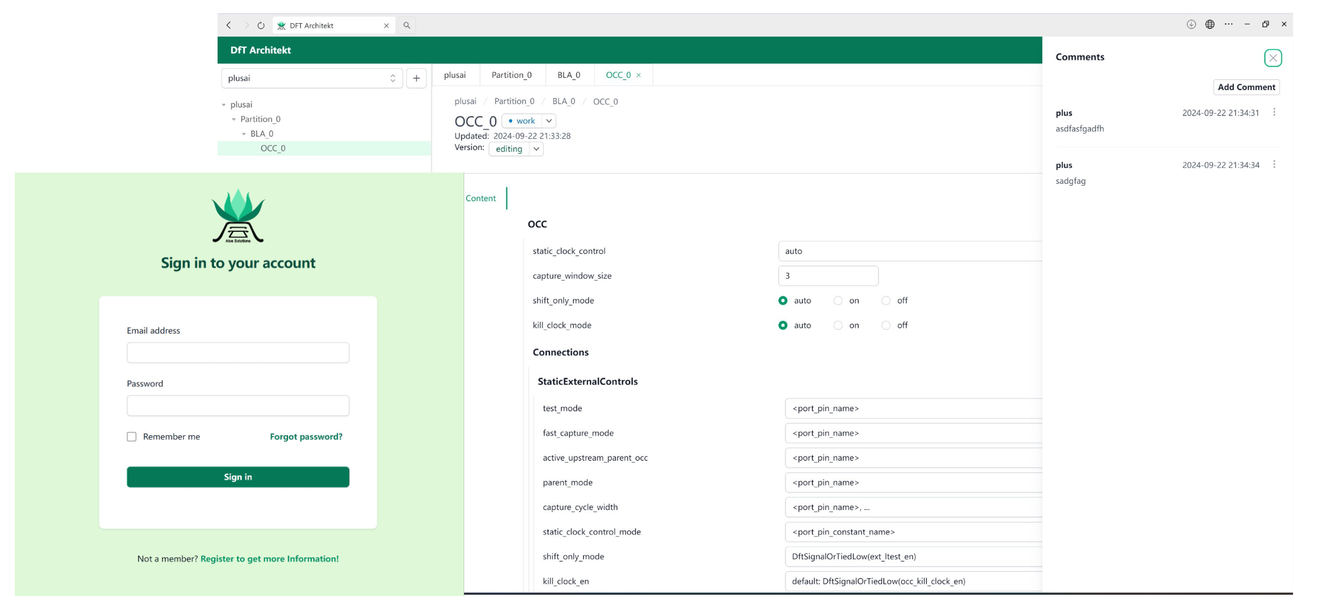Select auto for kill_clock_mode

(783, 326)
